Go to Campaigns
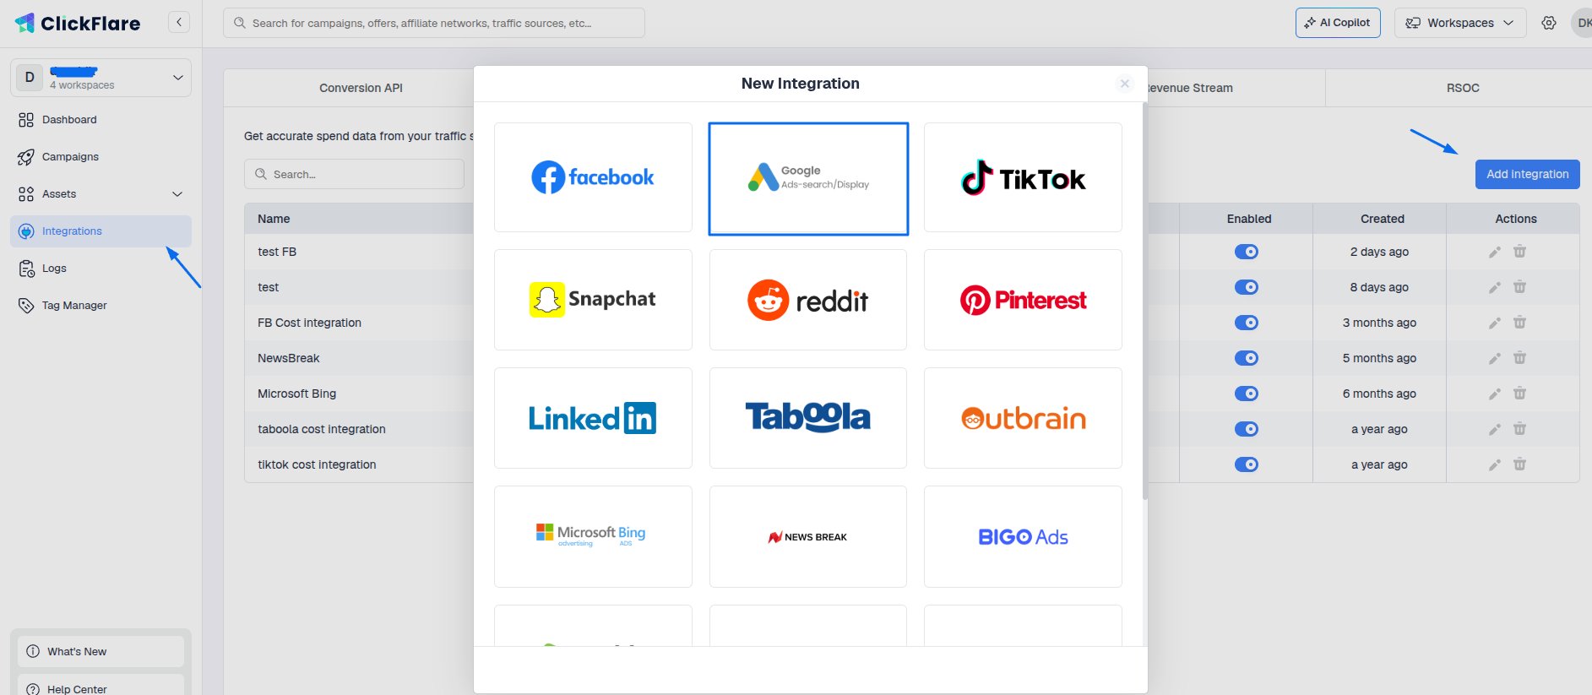The width and height of the screenshot is (1592, 695). coord(101,157)
